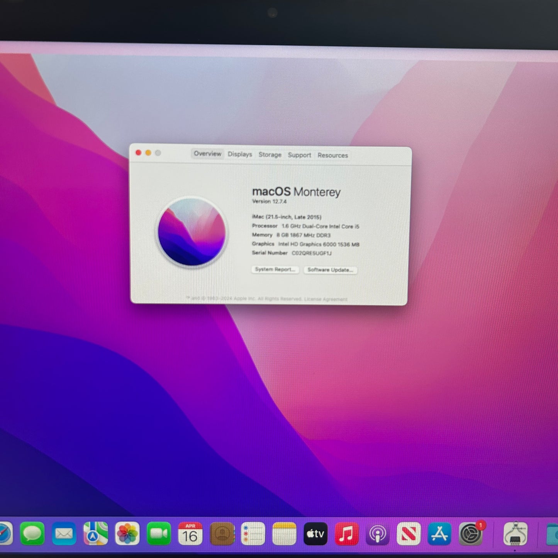Click the System Report button
Image resolution: width=558 pixels, height=558 pixels.
[275, 269]
